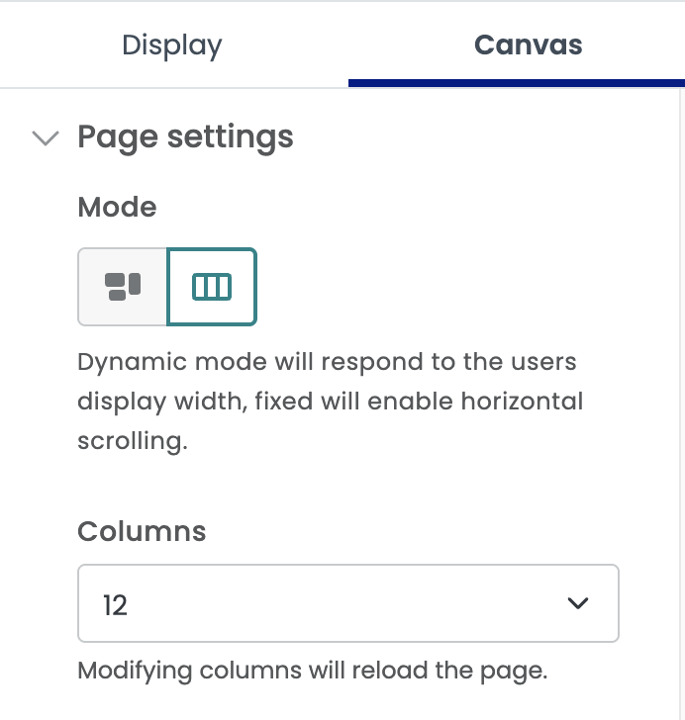Open the Columns dropdown

(x=347, y=603)
